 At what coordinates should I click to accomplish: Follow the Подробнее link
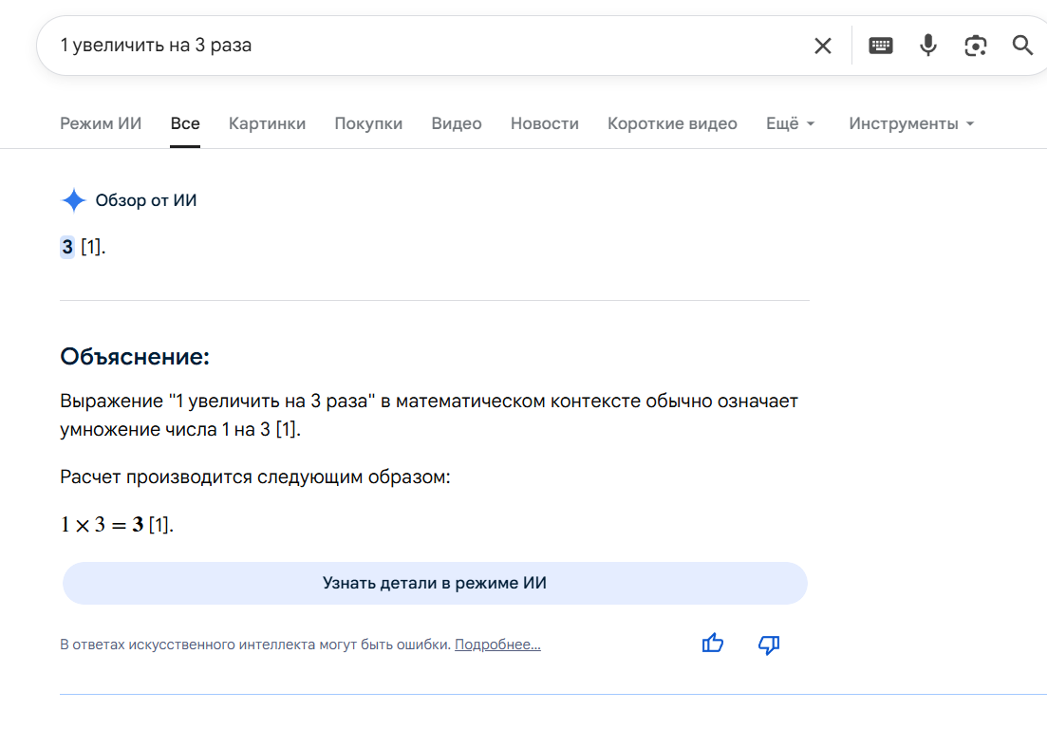coord(497,645)
